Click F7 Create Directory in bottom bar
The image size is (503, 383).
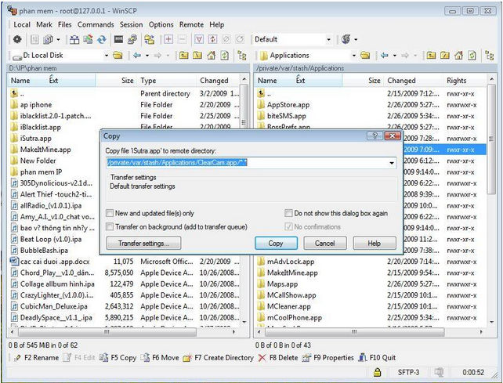tap(218, 358)
